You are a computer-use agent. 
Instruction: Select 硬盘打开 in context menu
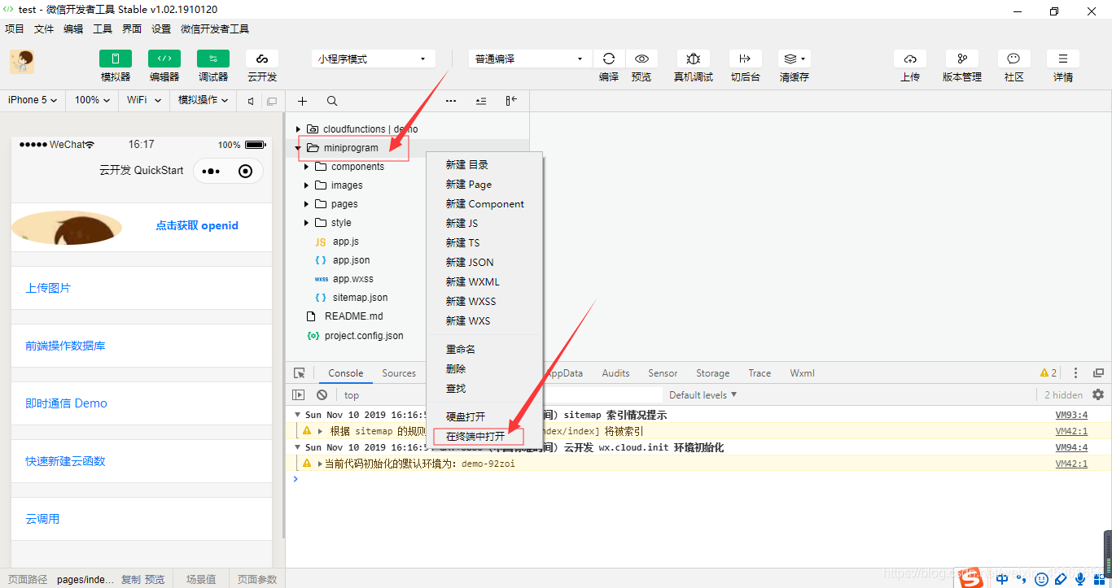coord(485,416)
